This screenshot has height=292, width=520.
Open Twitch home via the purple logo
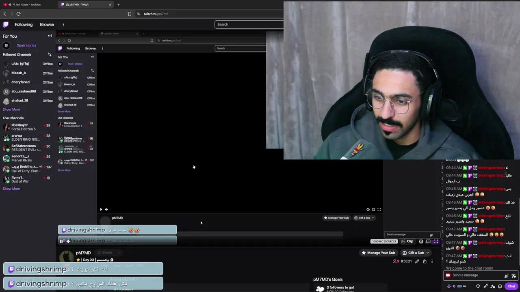(x=6, y=24)
